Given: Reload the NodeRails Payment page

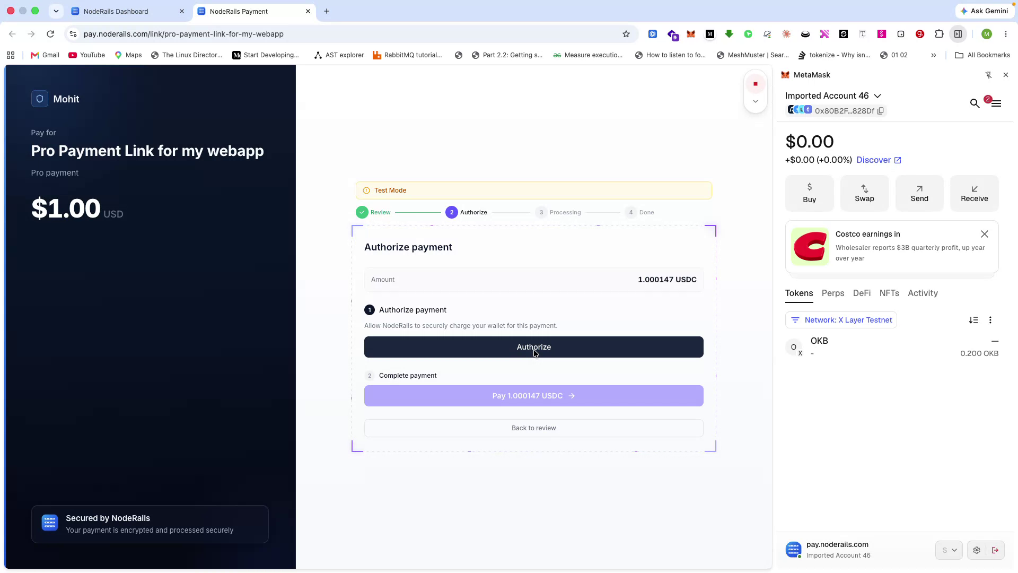Looking at the screenshot, I should click(x=50, y=34).
